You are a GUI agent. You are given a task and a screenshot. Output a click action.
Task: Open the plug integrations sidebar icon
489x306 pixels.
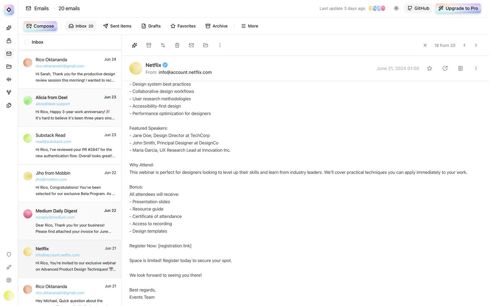9,267
